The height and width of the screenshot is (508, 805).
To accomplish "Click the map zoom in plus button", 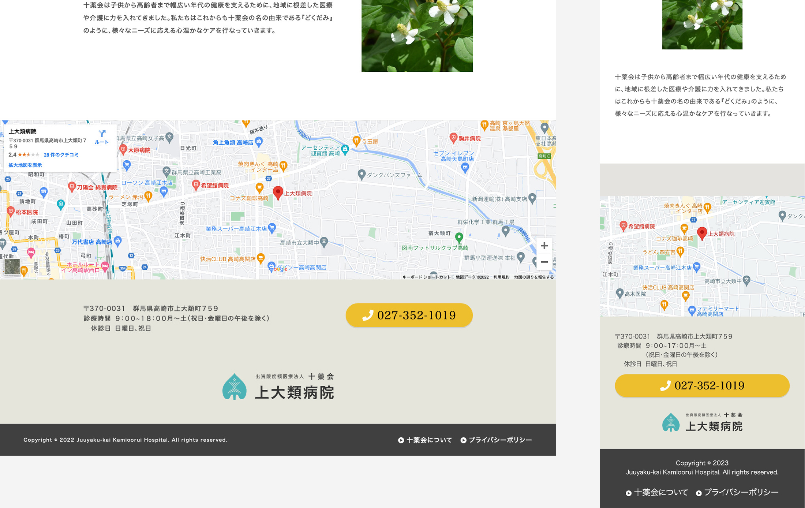I will [x=544, y=246].
